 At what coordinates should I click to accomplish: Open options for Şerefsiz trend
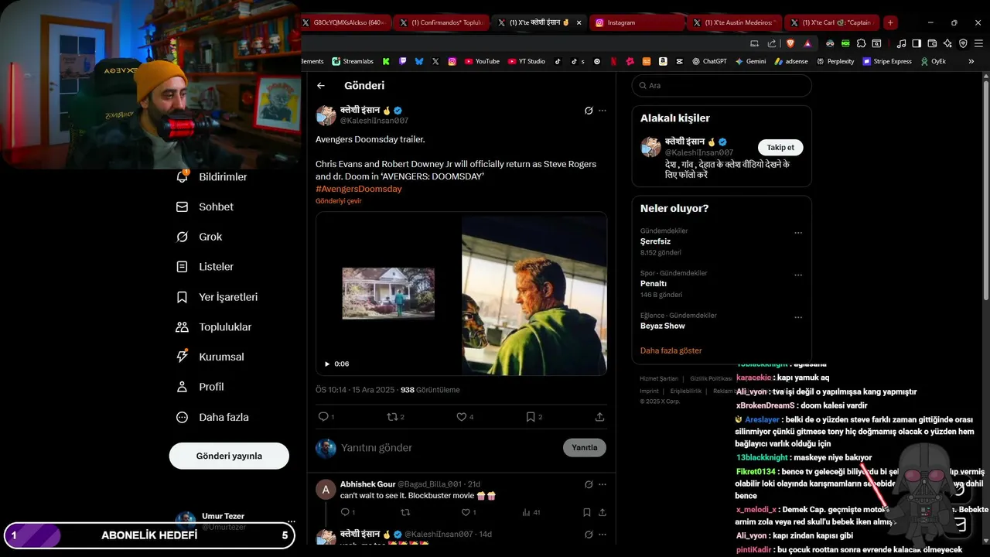798,233
